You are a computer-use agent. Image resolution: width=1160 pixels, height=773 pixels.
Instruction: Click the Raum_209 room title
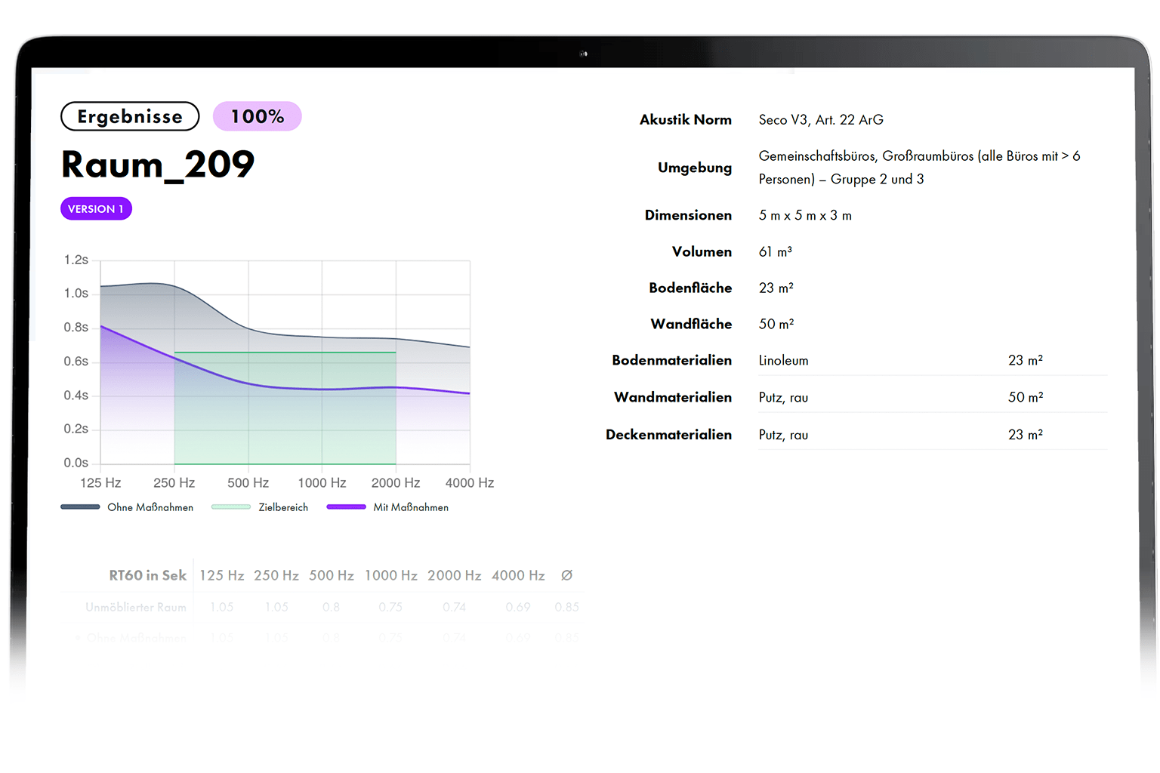click(x=158, y=165)
